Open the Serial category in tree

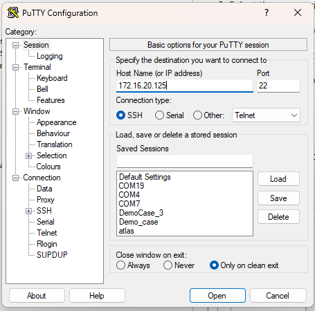[46, 222]
